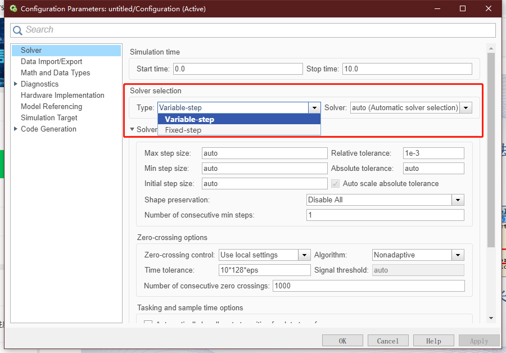
Task: Click the scrollbar up arrow
Action: [491, 48]
